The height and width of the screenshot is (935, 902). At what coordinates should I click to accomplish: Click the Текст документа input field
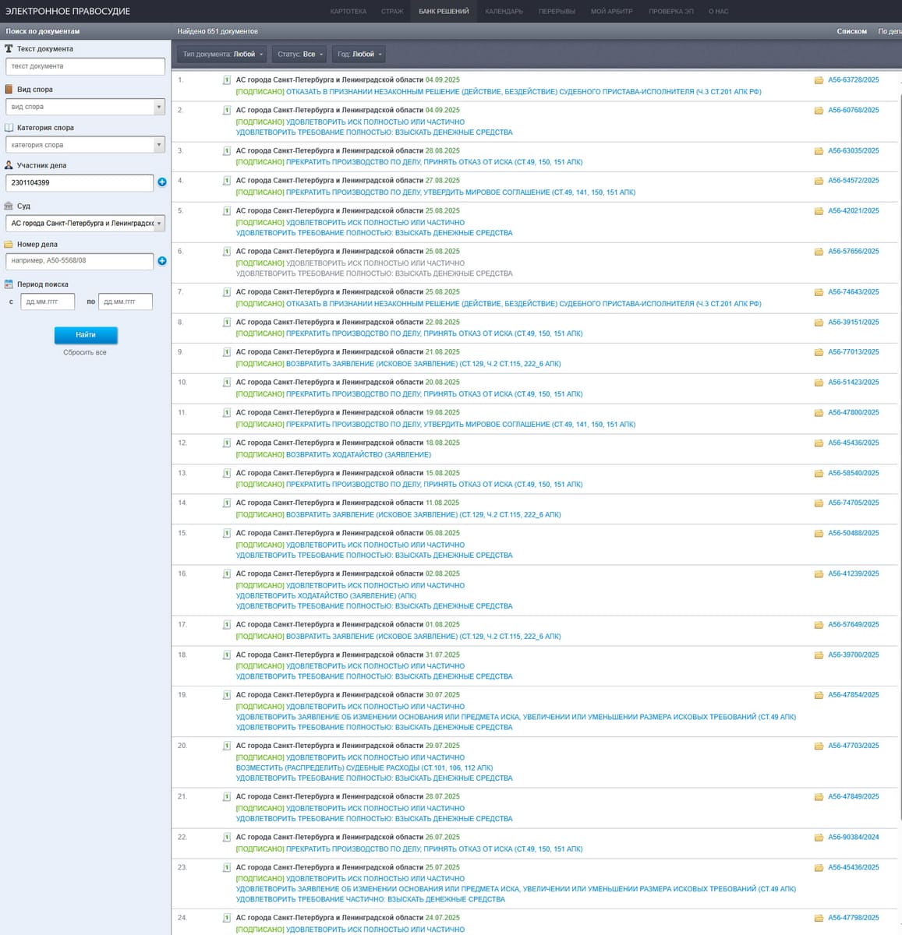[85, 66]
